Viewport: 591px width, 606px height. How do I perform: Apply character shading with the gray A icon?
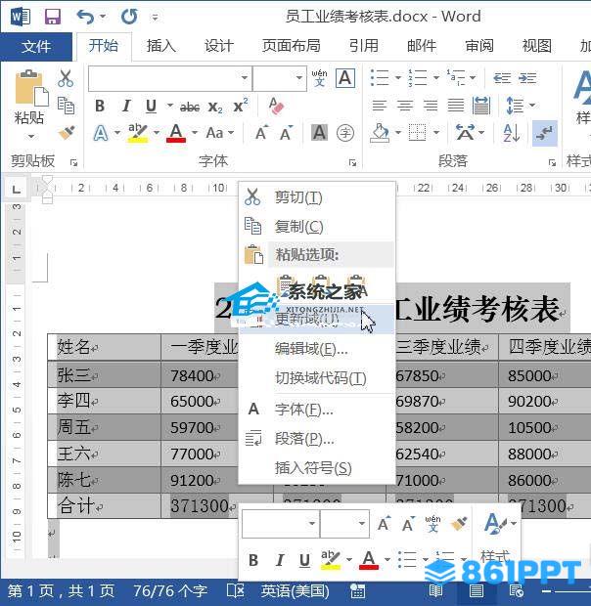(x=320, y=133)
